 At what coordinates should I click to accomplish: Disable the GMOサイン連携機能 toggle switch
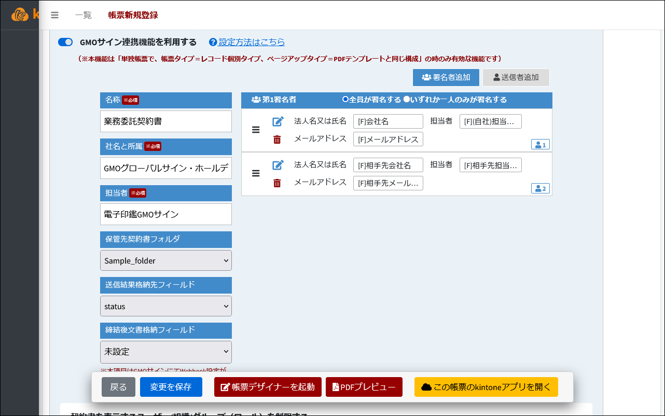pos(65,42)
